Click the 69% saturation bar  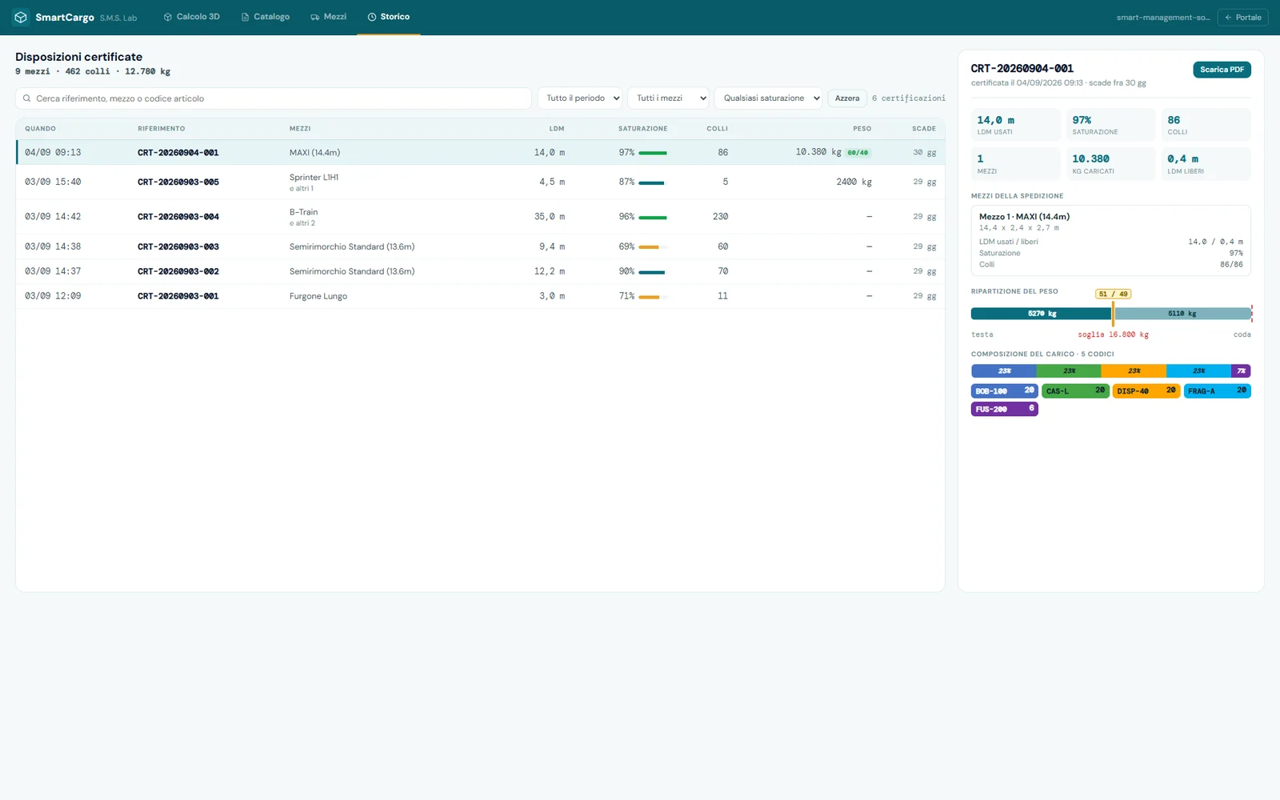tap(653, 247)
